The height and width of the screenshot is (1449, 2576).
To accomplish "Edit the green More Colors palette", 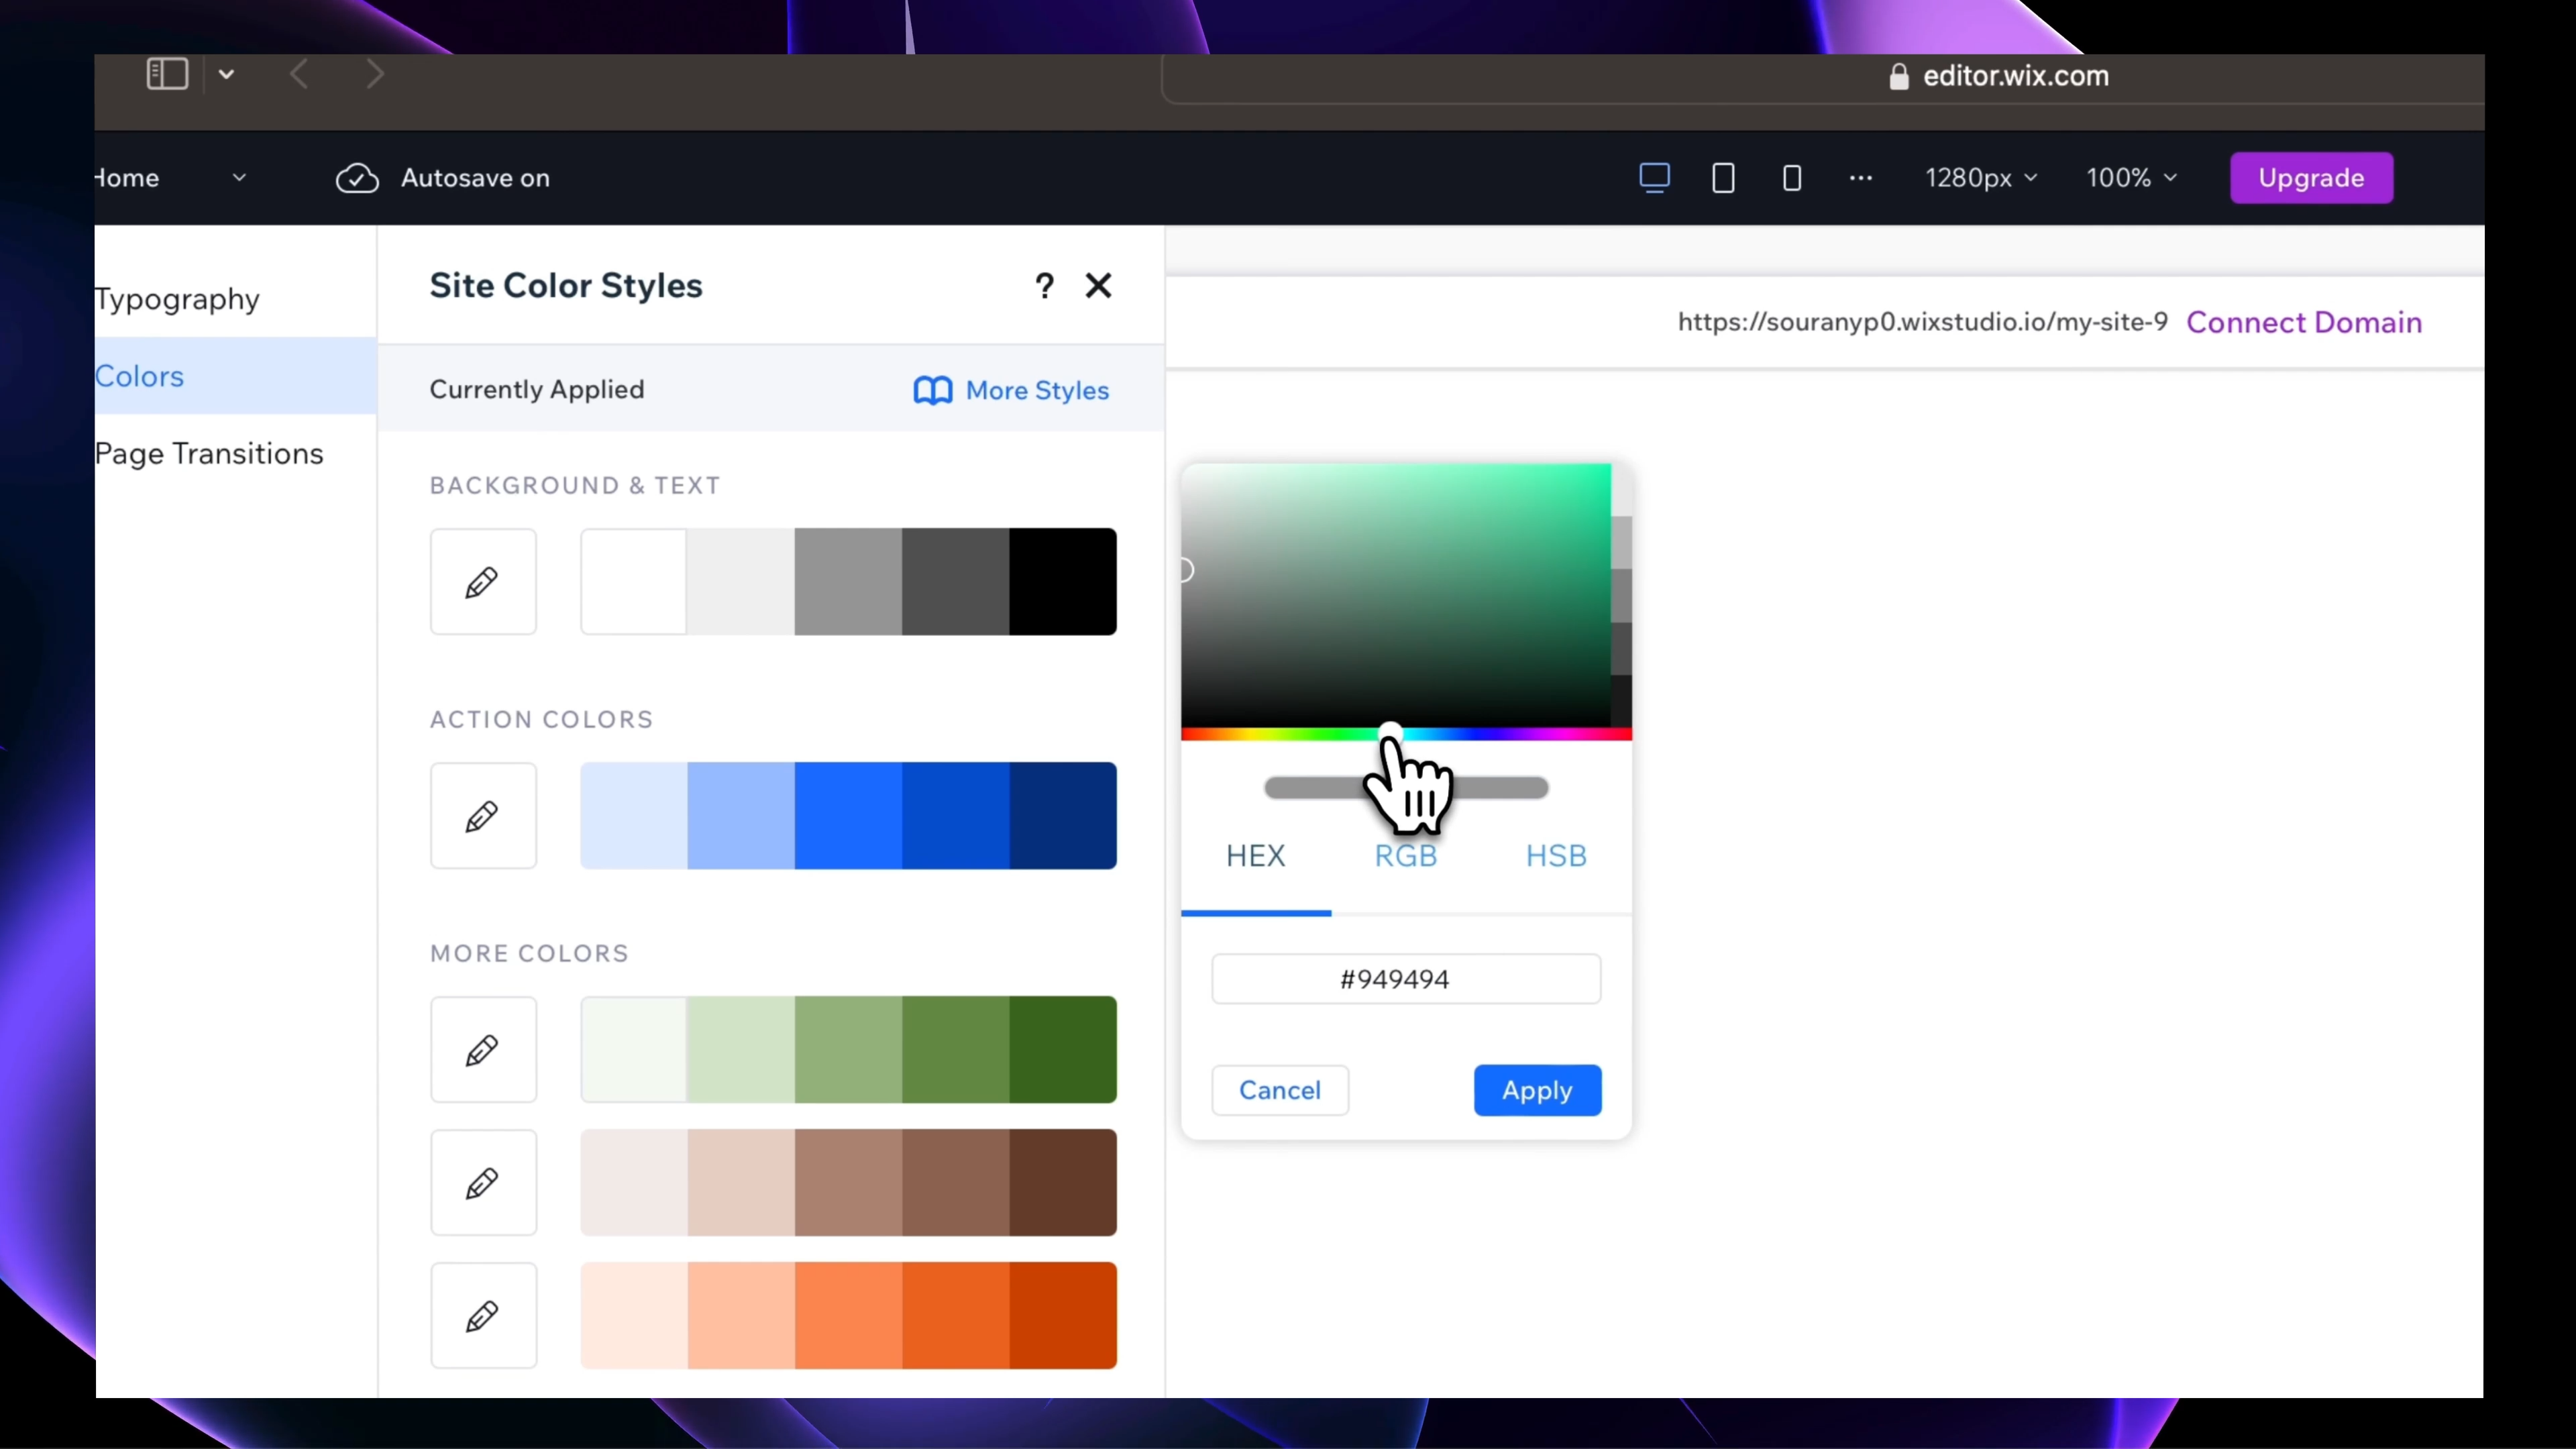I will (483, 1050).
